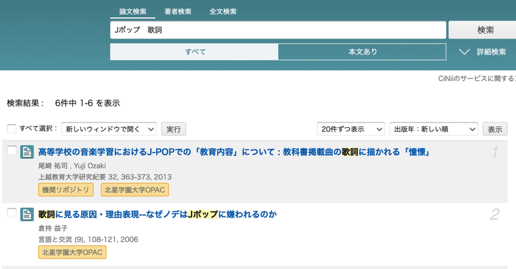Click the journal text 言語と交流 (9), 108-121, 2006

click(88, 239)
